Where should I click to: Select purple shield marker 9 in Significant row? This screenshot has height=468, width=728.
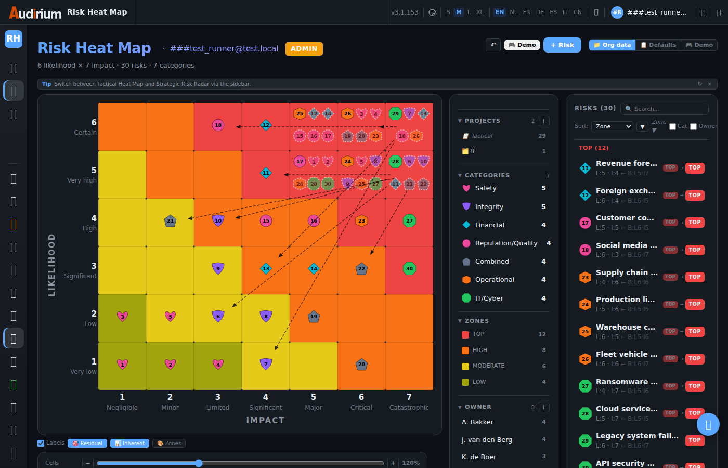click(x=218, y=268)
